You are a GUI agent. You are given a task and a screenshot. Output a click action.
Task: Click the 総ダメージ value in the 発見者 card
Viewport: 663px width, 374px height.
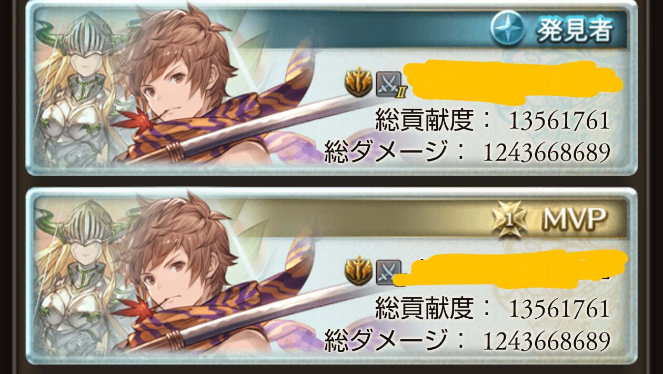(546, 153)
